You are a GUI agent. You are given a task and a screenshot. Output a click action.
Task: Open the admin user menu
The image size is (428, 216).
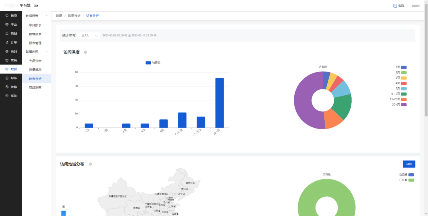tap(416, 6)
